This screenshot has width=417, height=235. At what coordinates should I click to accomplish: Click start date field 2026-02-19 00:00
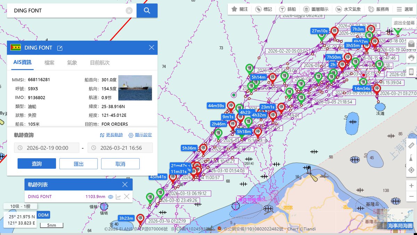[47, 148]
